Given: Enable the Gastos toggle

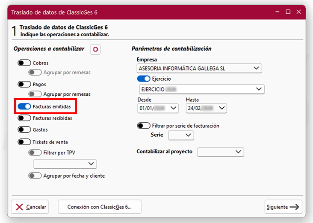Looking at the screenshot, I should point(24,129).
